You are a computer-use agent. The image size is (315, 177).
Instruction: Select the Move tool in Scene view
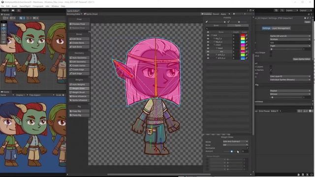[x=3, y=29]
